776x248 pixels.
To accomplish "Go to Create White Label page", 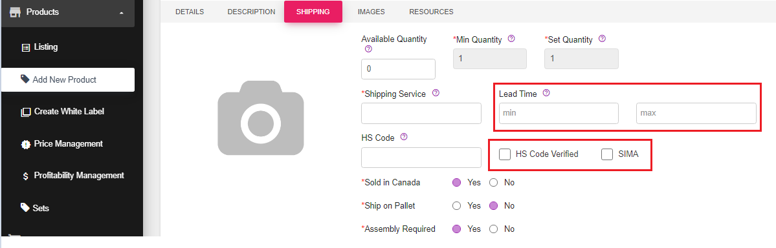I will tap(62, 112).
